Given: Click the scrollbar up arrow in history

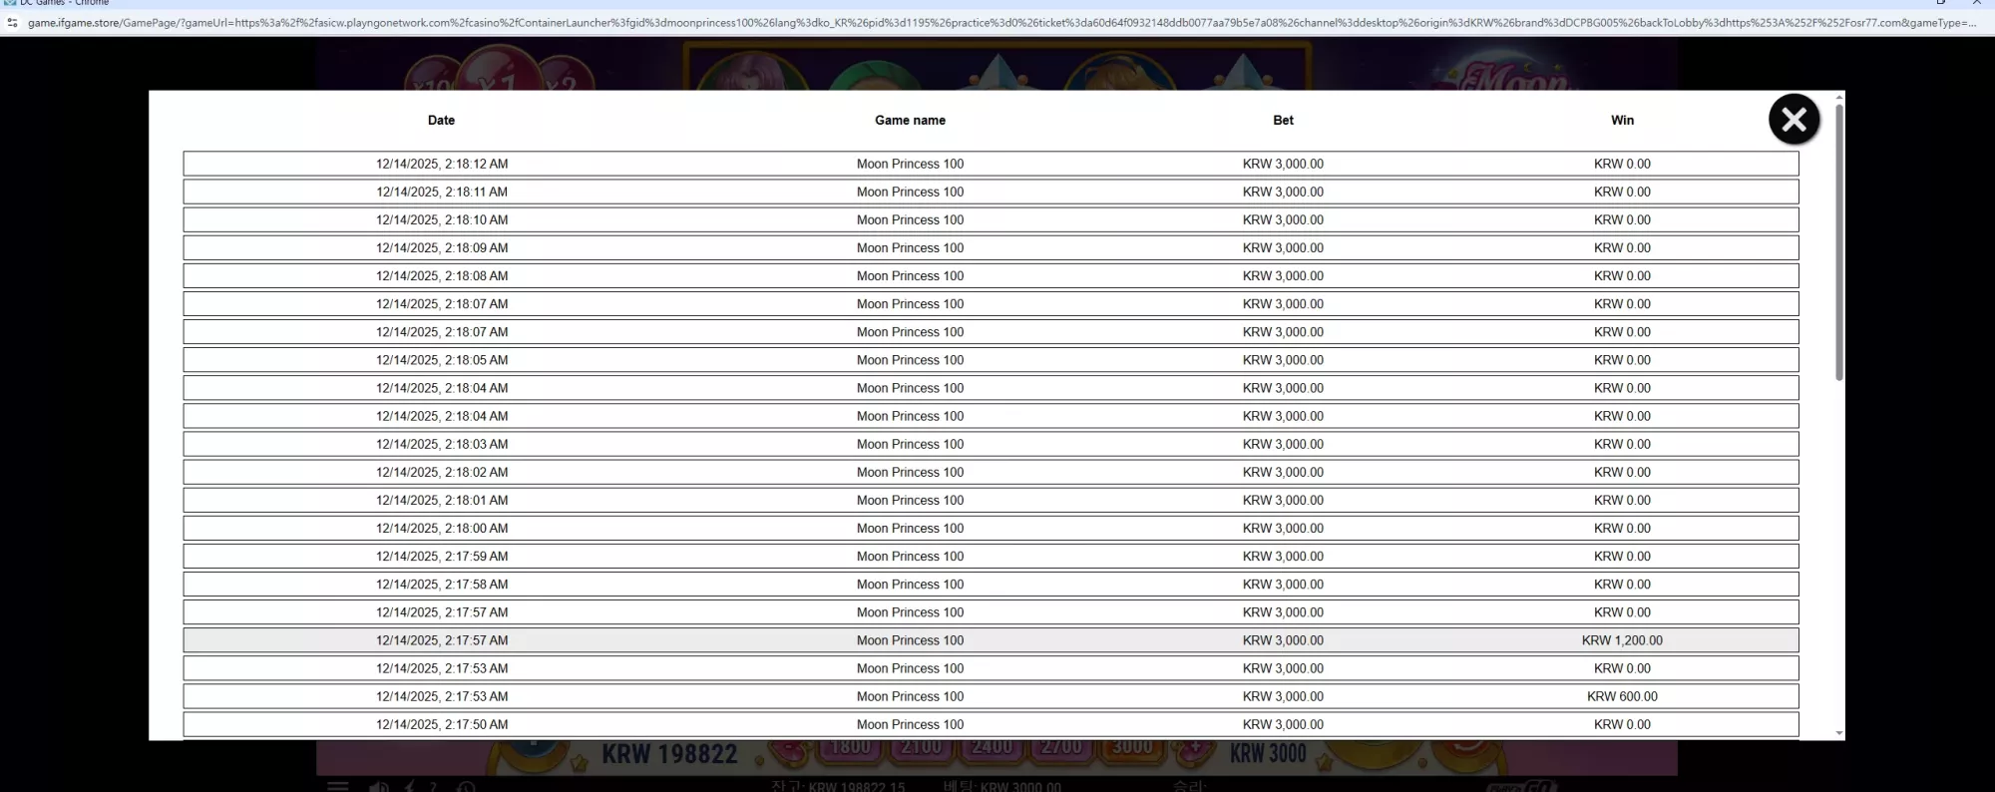Looking at the screenshot, I should point(1838,97).
